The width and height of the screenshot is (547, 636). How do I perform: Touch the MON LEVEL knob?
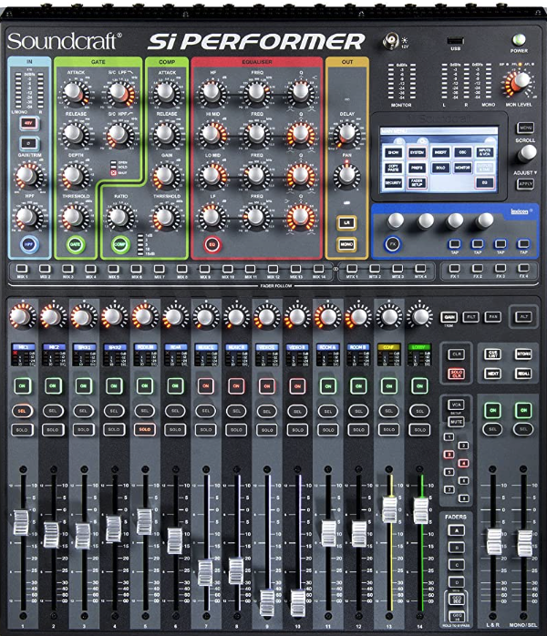(521, 81)
